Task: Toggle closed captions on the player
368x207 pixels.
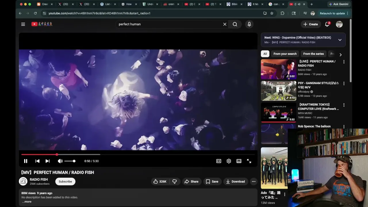Action: [219, 161]
